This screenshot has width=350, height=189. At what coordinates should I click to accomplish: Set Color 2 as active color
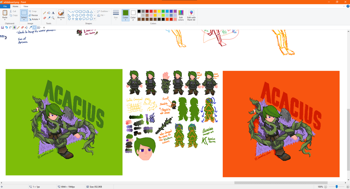pos(133,15)
